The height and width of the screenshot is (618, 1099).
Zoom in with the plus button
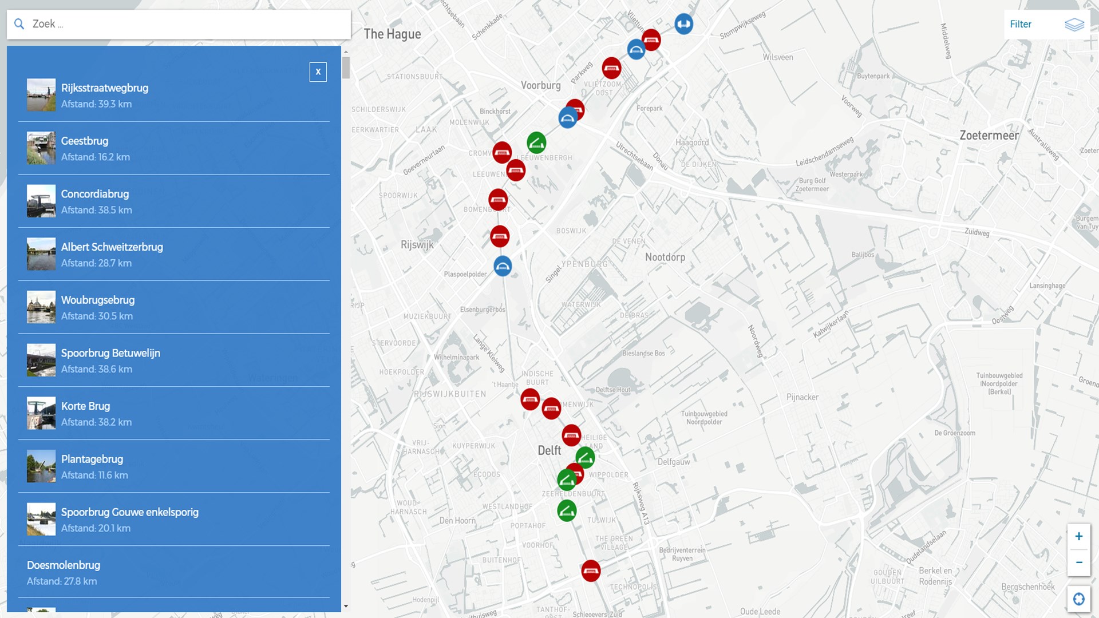tap(1078, 536)
